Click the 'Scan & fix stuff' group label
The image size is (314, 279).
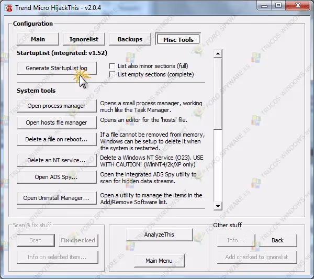click(x=32, y=225)
